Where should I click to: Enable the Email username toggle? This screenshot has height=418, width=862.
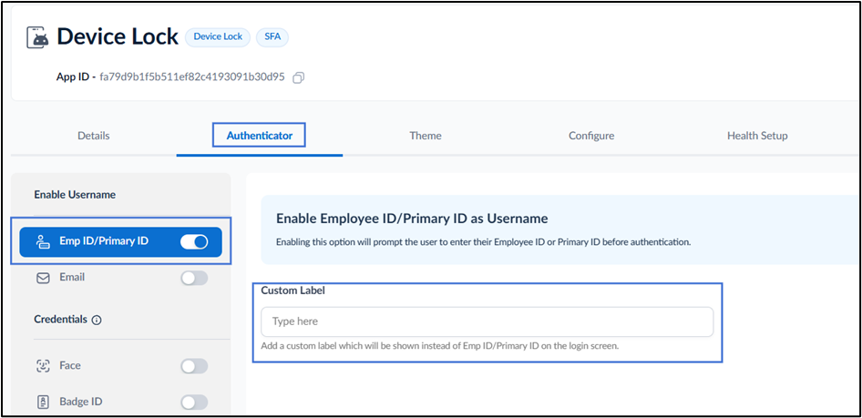pos(194,278)
